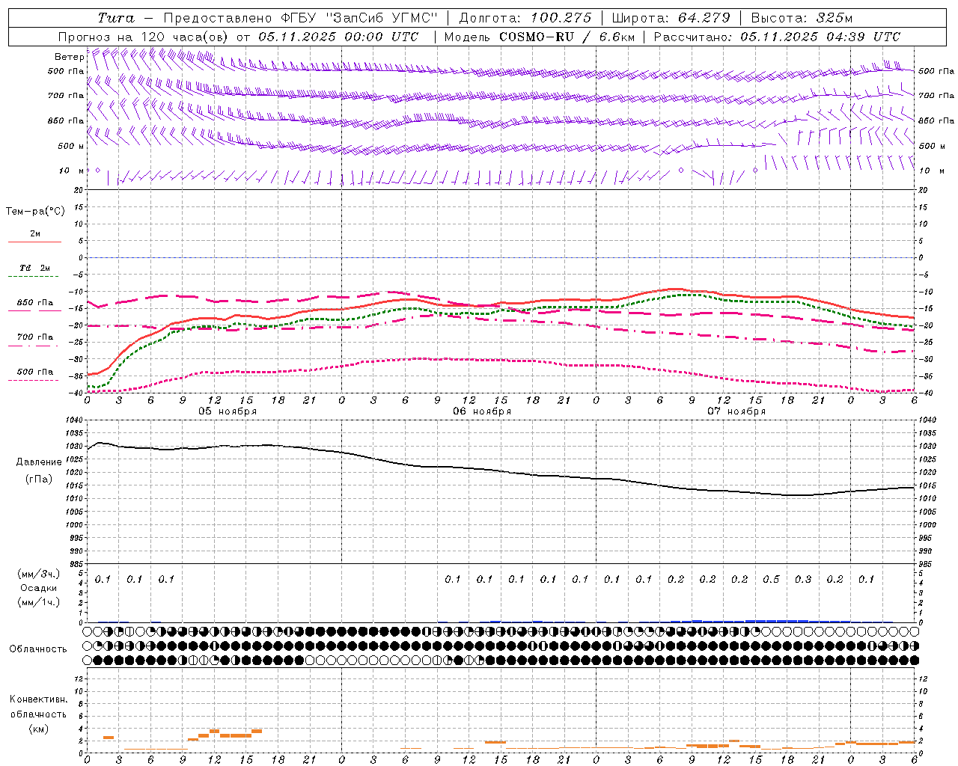This screenshot has width=958, height=766.
Task: Click the "Давление" pressure panel label
Action: [x=39, y=462]
